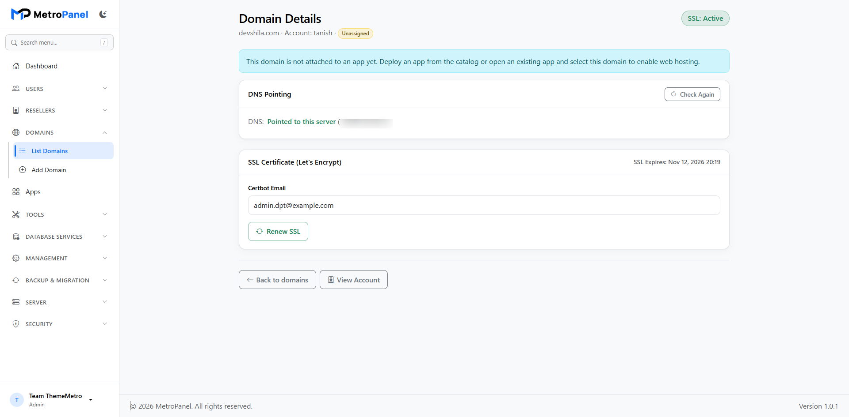Image resolution: width=849 pixels, height=417 pixels.
Task: Click the Version 1.0.1 footer text
Action: 818,406
